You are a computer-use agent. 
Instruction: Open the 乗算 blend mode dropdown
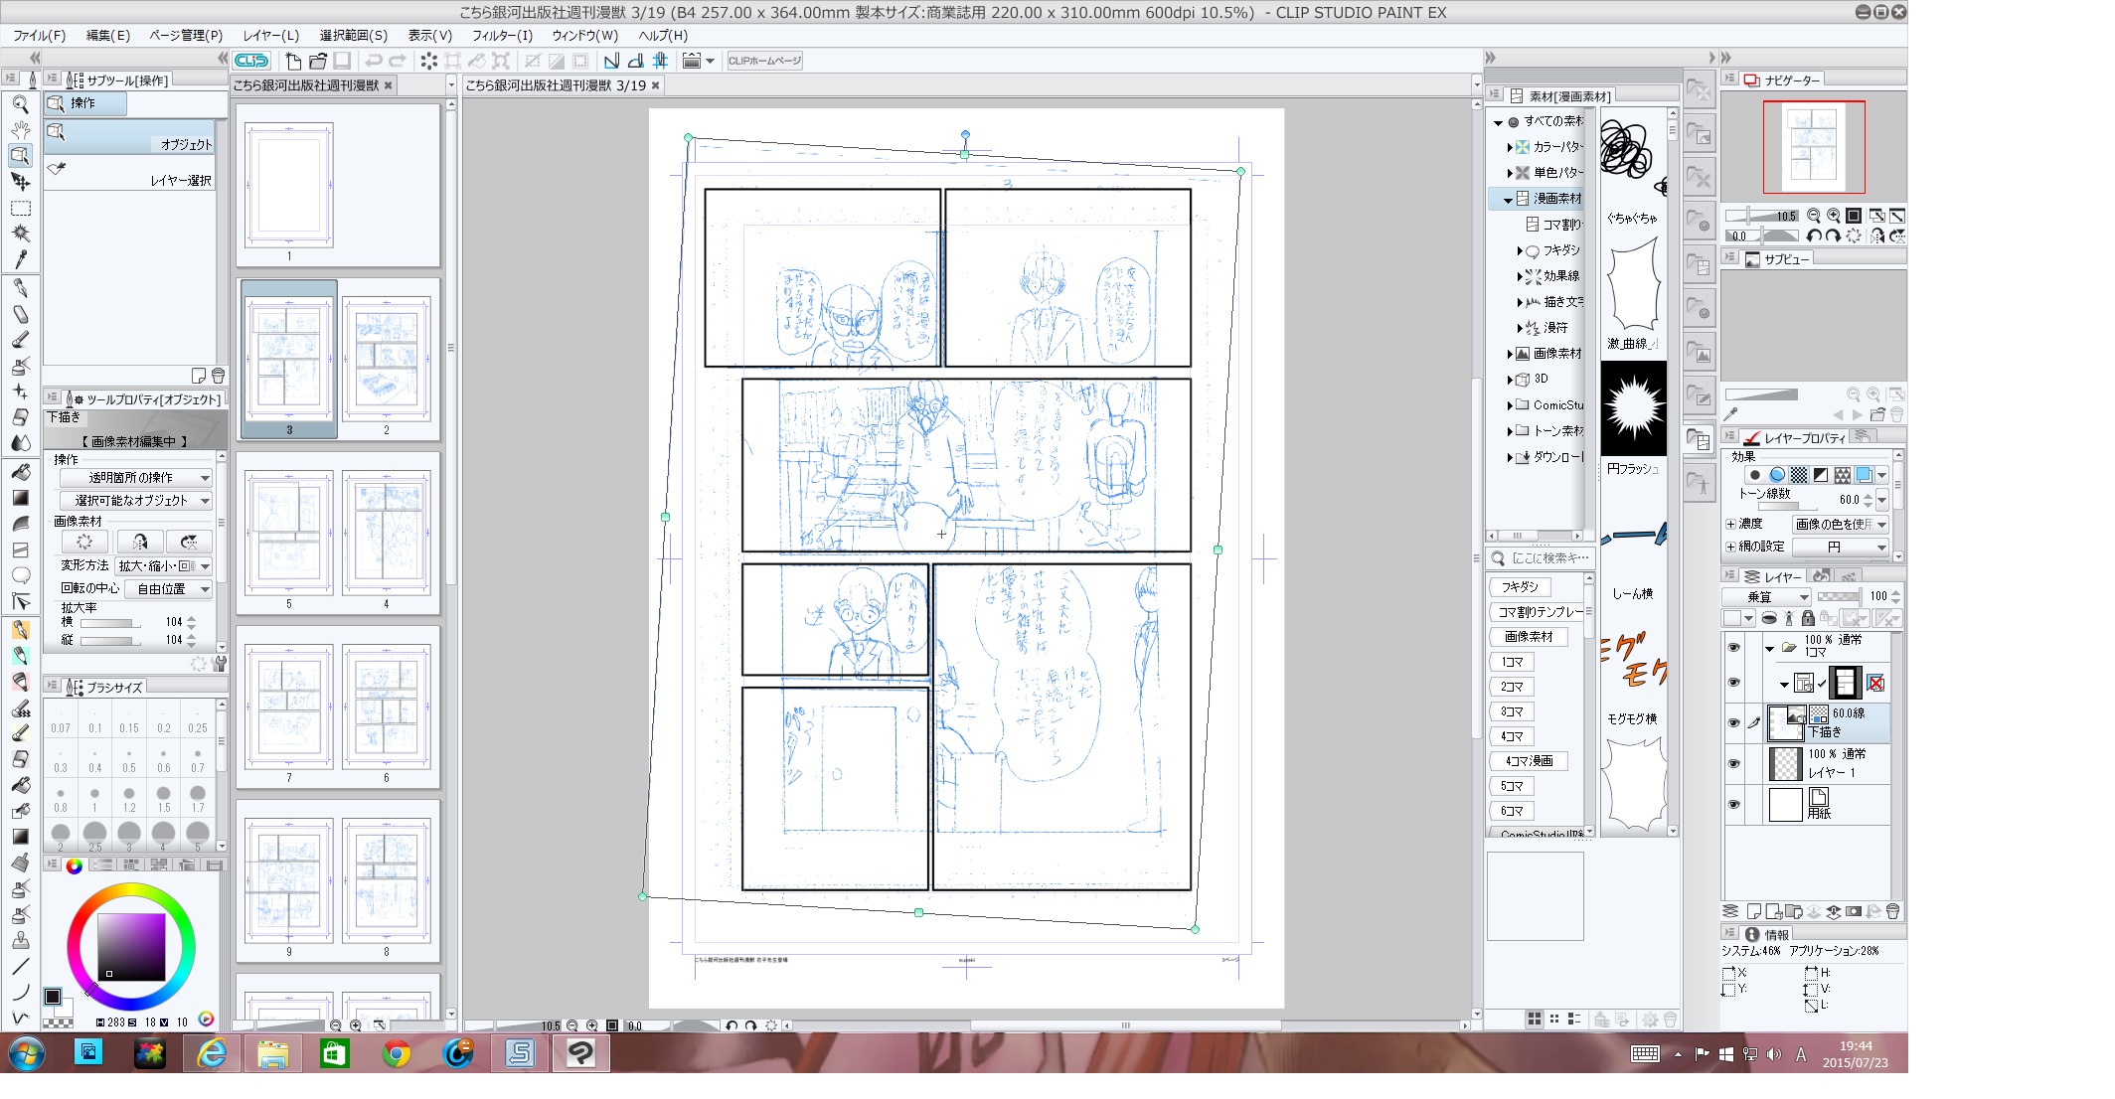pyautogui.click(x=1766, y=596)
